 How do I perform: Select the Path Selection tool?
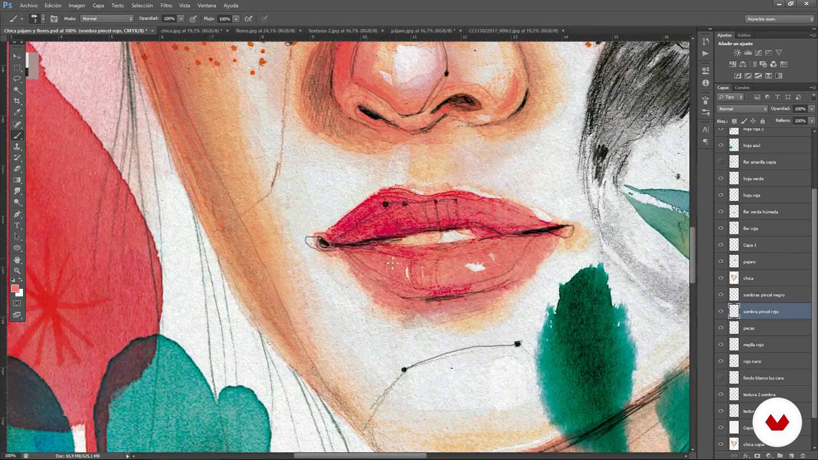17,237
